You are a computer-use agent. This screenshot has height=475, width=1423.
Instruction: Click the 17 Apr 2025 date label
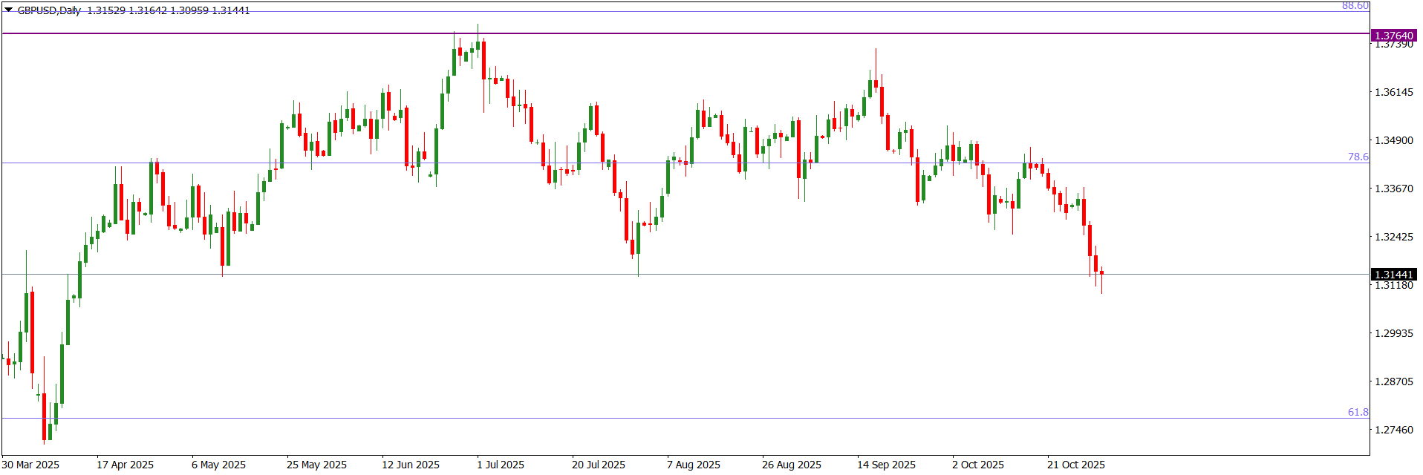pos(125,465)
